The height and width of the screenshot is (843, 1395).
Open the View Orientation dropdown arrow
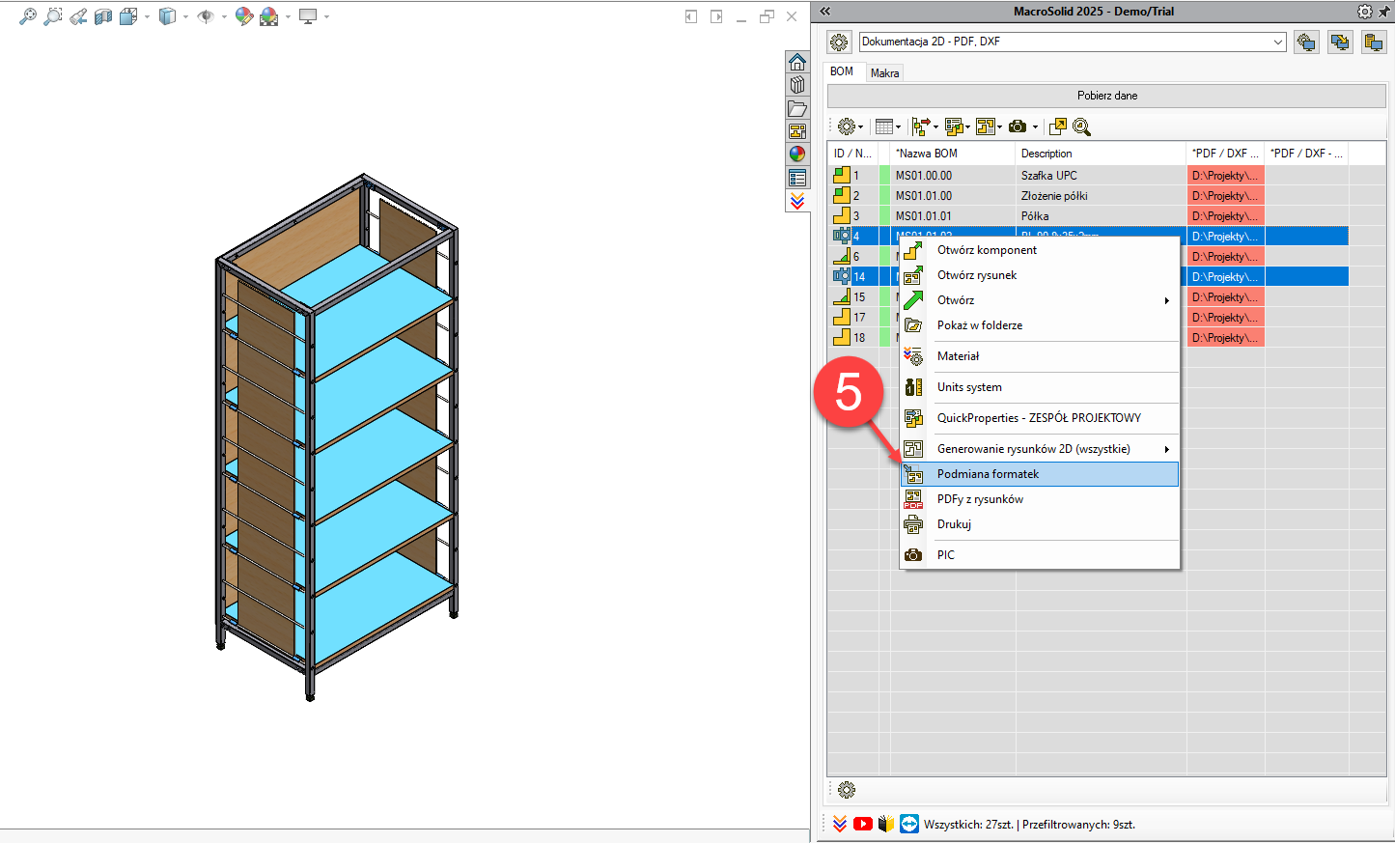pos(147,16)
